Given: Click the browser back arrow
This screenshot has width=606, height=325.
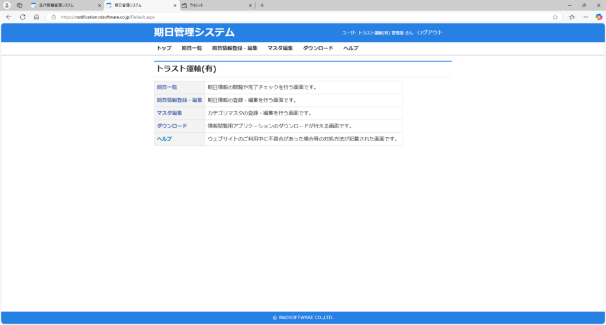Looking at the screenshot, I should (x=8, y=17).
